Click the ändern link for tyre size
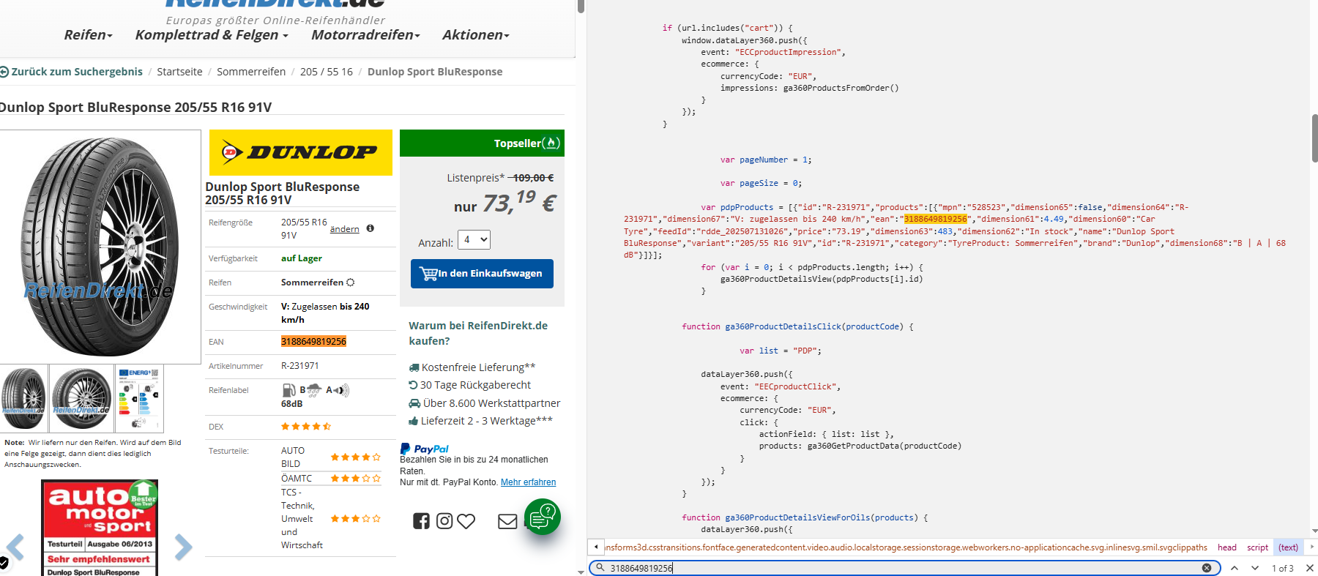The width and height of the screenshot is (1318, 576). tap(344, 229)
